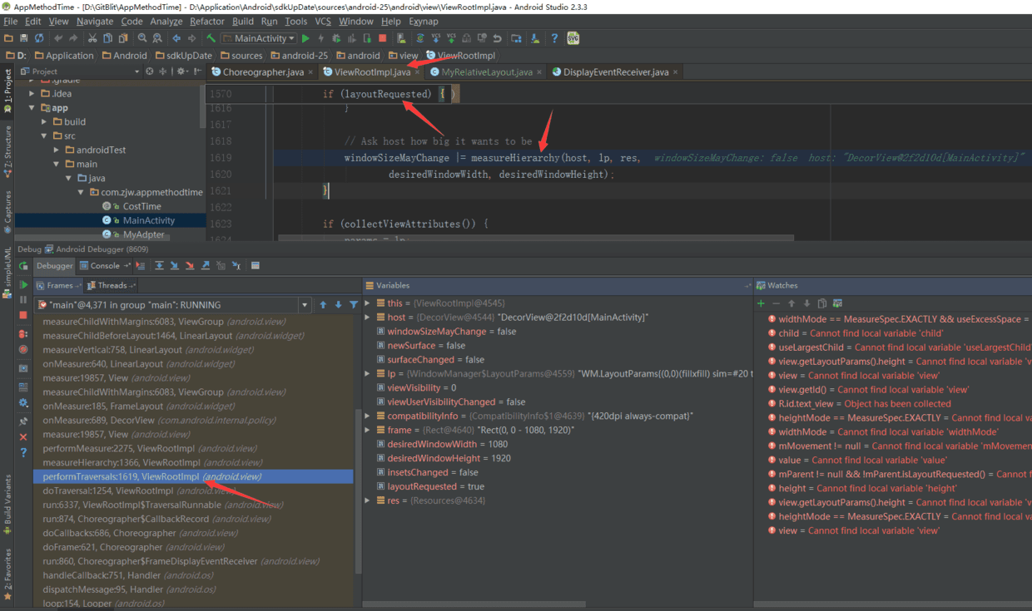Image resolution: width=1032 pixels, height=611 pixels.
Task: Click Evaluate Expression calculator icon
Action: coord(256,266)
